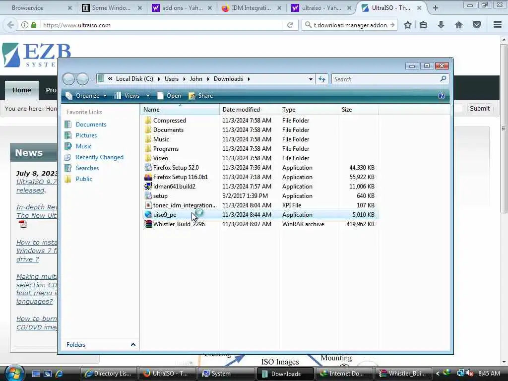This screenshot has width=508, height=381.
Task: Select uiso9_pe application row
Action: click(x=260, y=215)
